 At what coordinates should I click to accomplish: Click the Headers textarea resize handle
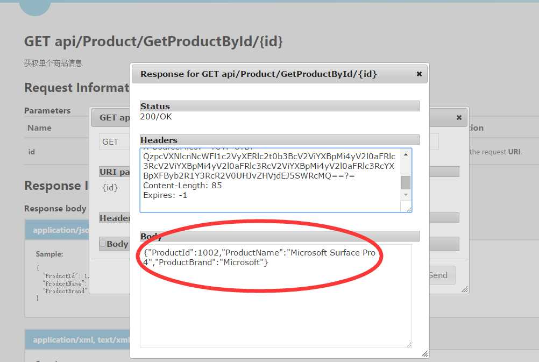coord(409,209)
